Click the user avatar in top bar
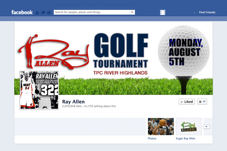The width and height of the screenshot is (227, 151). (163, 12)
